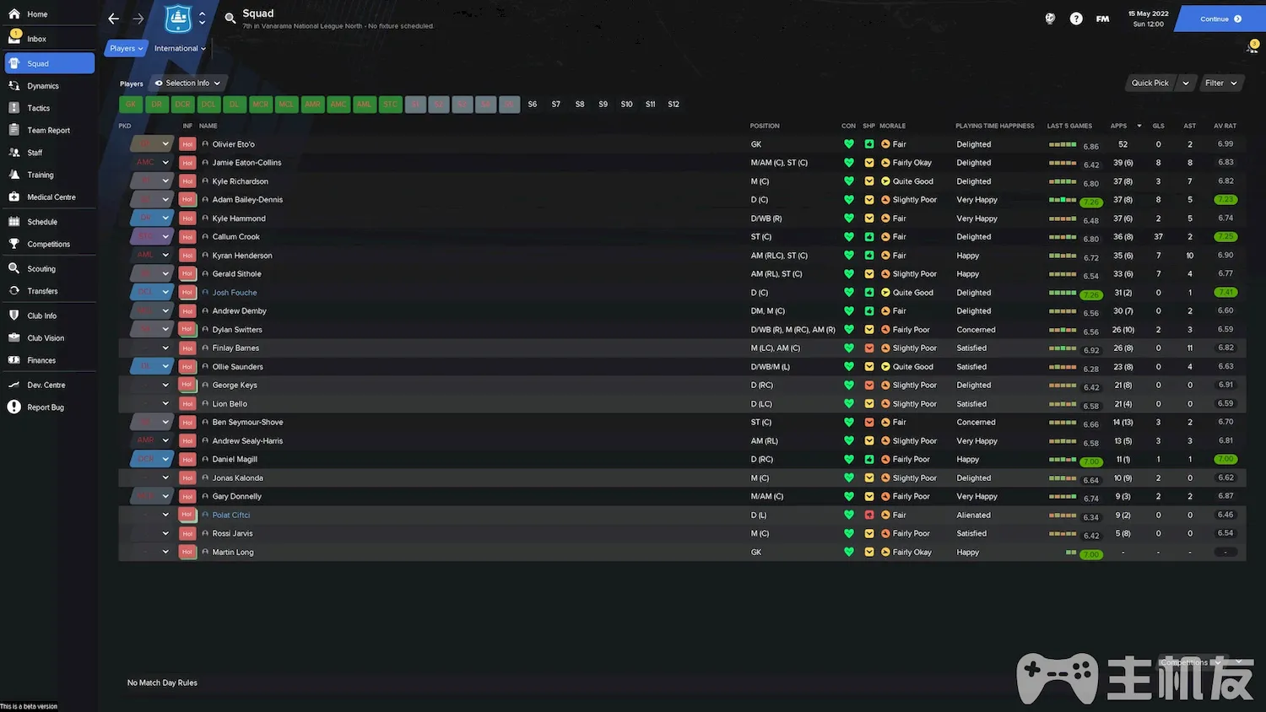This screenshot has width=1266, height=712.
Task: Open the Players dropdown menu
Action: tap(127, 49)
